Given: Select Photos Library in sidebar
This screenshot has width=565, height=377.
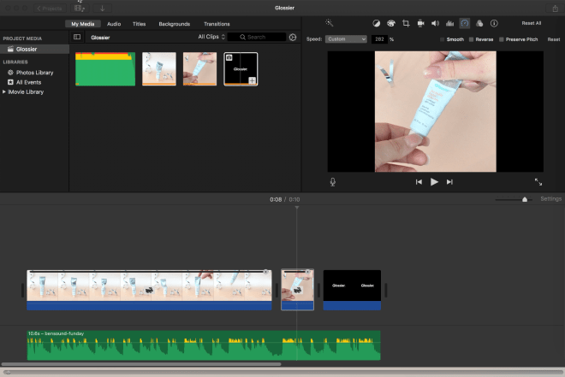Looking at the screenshot, I should [34, 73].
